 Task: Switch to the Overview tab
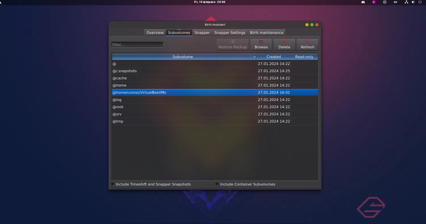point(155,33)
